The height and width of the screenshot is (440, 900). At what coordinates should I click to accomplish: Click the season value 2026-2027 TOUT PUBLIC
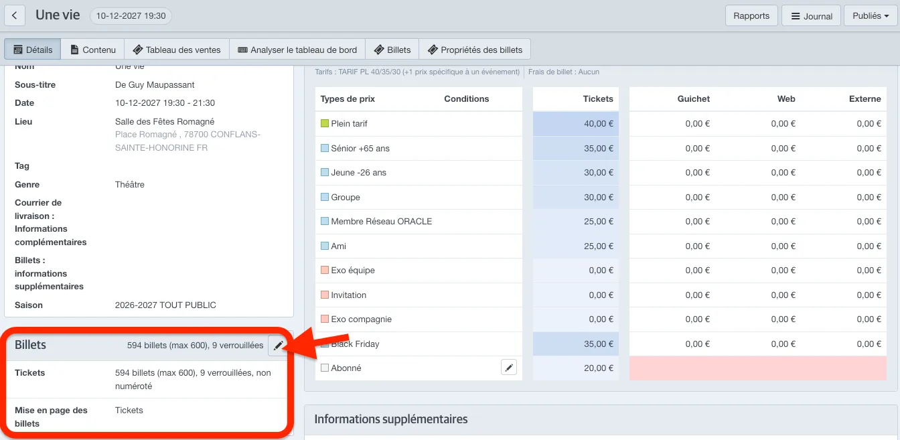click(x=165, y=305)
